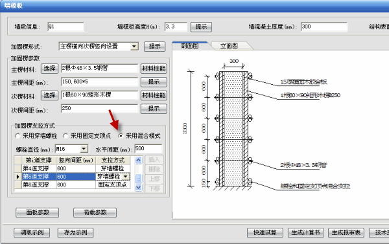The image size is (389, 244).
Task: Click the support table scroll up arrow
Action: pyautogui.click(x=139, y=160)
